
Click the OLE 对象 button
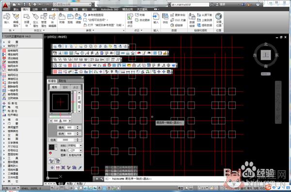[178, 20]
